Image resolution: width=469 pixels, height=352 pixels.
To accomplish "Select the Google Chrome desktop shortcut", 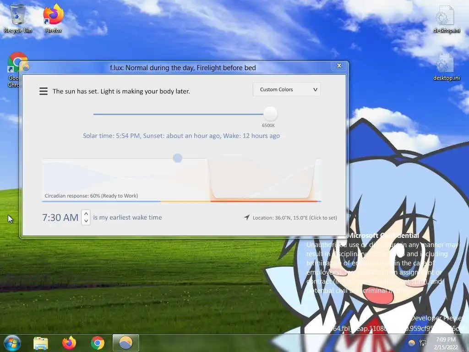I will tap(14, 70).
